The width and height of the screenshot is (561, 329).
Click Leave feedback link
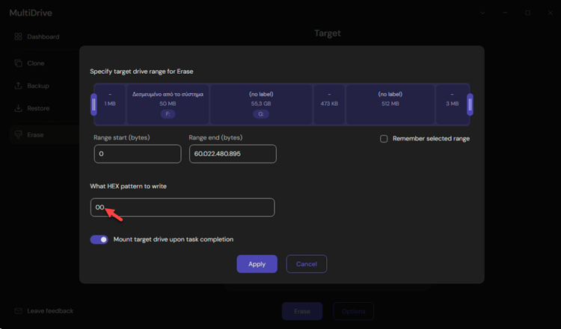point(50,311)
